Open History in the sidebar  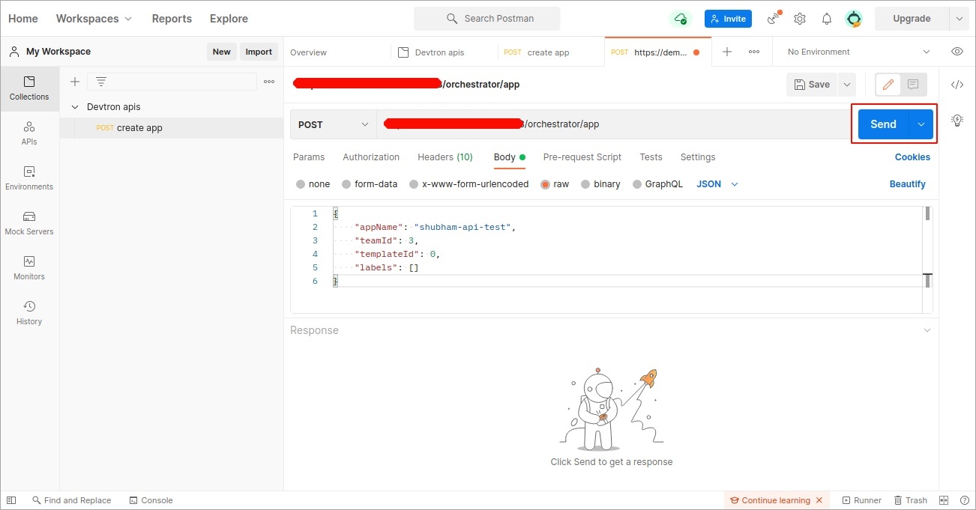pyautogui.click(x=29, y=313)
